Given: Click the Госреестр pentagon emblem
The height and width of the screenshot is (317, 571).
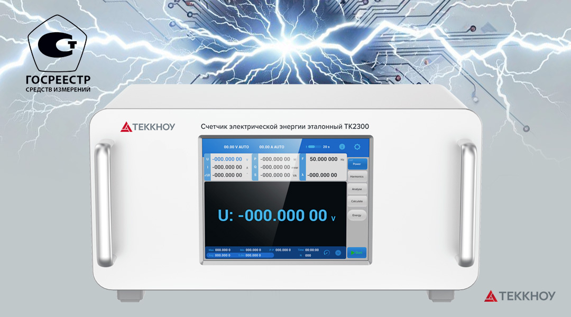Looking at the screenshot, I should (57, 43).
